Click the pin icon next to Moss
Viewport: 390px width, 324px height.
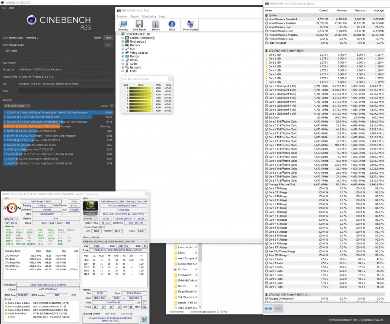pos(196,253)
